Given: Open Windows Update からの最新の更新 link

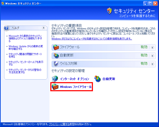Looking at the screenshot, I should pos(26,47).
